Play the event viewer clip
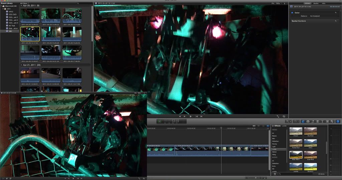Screen dimensions: 342x180 tap(73, 178)
